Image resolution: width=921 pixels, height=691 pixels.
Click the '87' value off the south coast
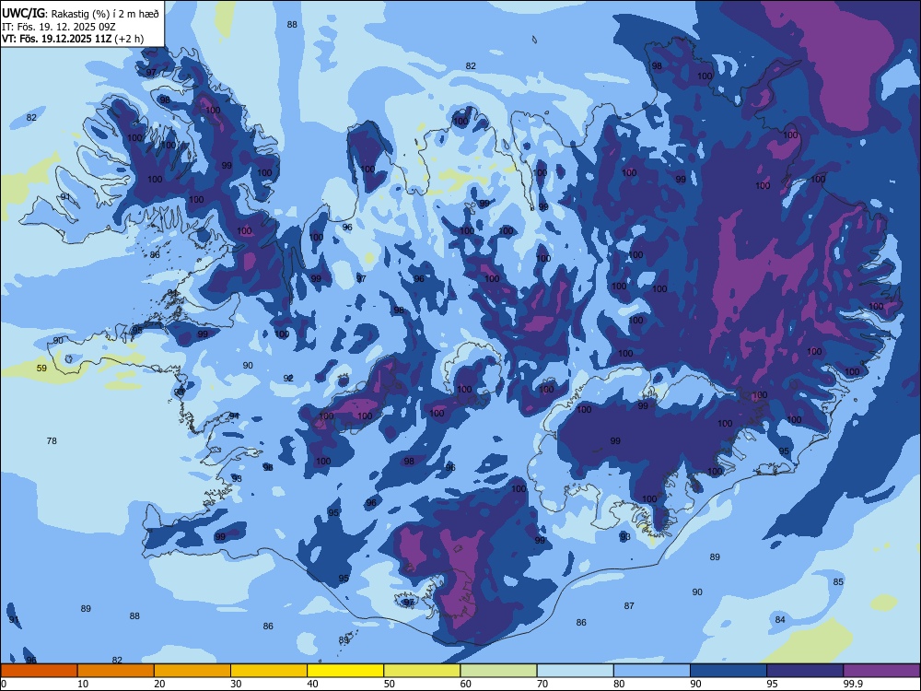click(x=629, y=606)
